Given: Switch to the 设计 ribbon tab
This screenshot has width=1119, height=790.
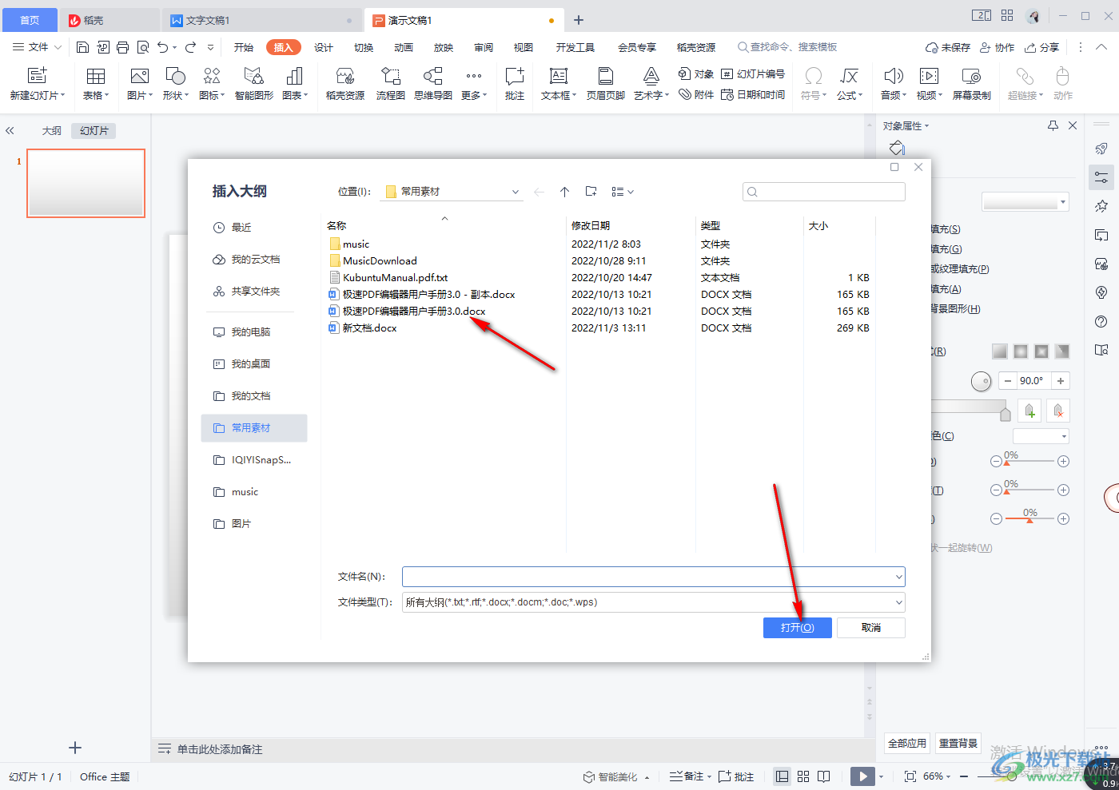Looking at the screenshot, I should pos(324,47).
